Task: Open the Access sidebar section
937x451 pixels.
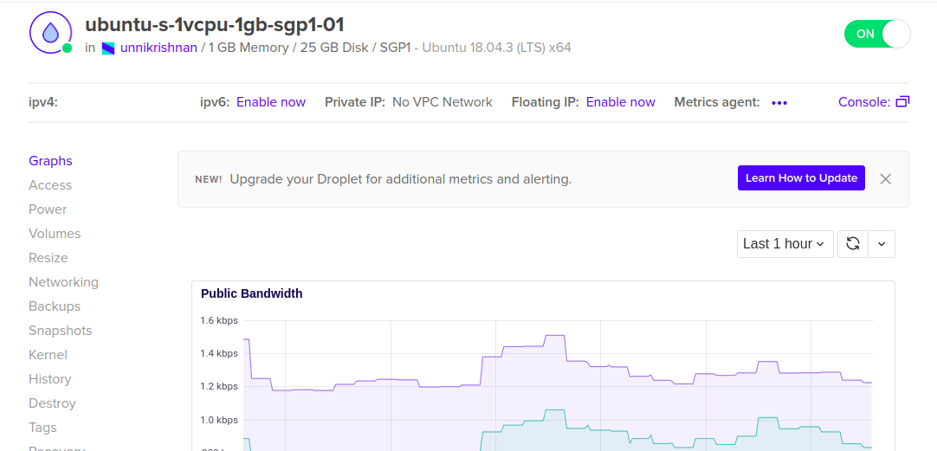Action: click(x=50, y=185)
